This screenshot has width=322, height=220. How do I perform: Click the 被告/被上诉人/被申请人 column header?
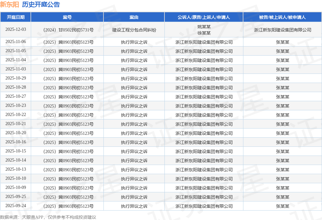282,17
